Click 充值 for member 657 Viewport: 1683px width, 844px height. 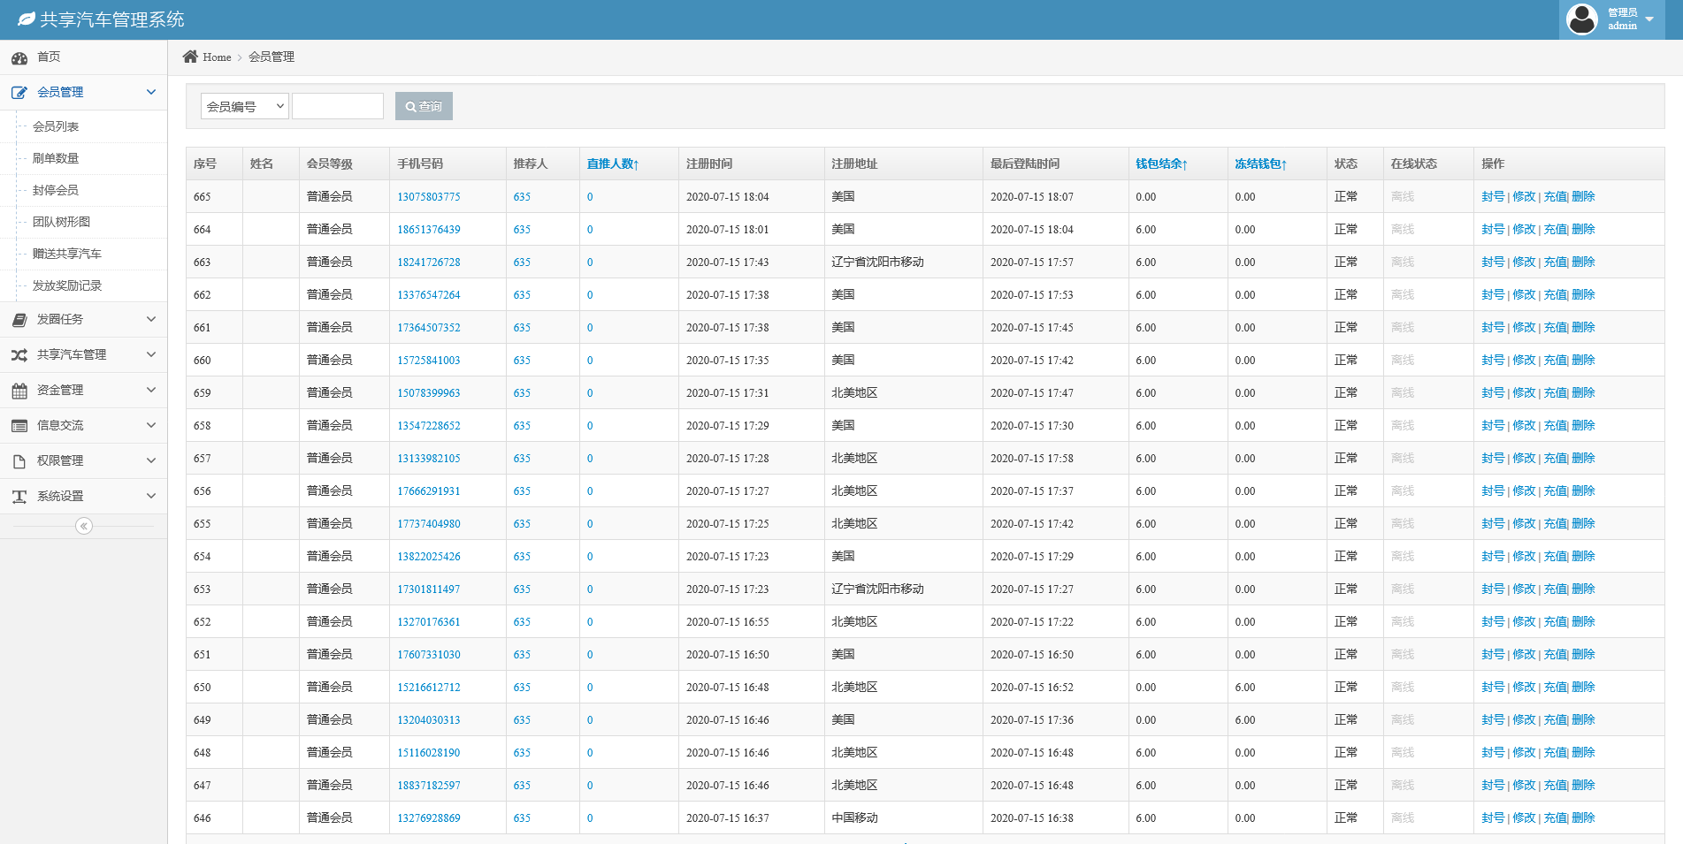click(x=1555, y=459)
